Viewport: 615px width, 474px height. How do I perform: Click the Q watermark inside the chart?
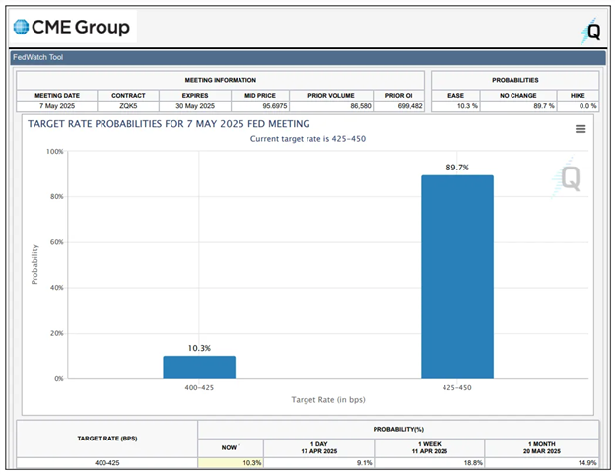571,177
